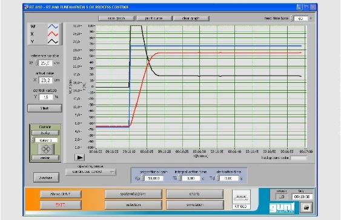Image resolution: width=341 pixels, height=220 pixels.
Task: Click the save graph button
Action: coord(116,18)
